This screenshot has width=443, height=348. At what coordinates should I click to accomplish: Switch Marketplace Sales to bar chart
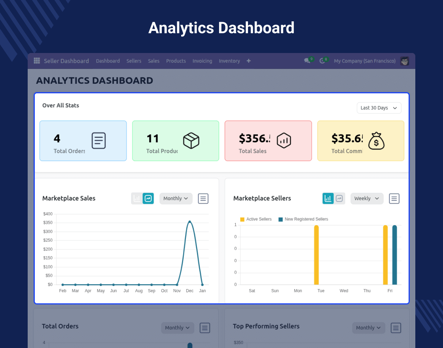click(x=137, y=199)
